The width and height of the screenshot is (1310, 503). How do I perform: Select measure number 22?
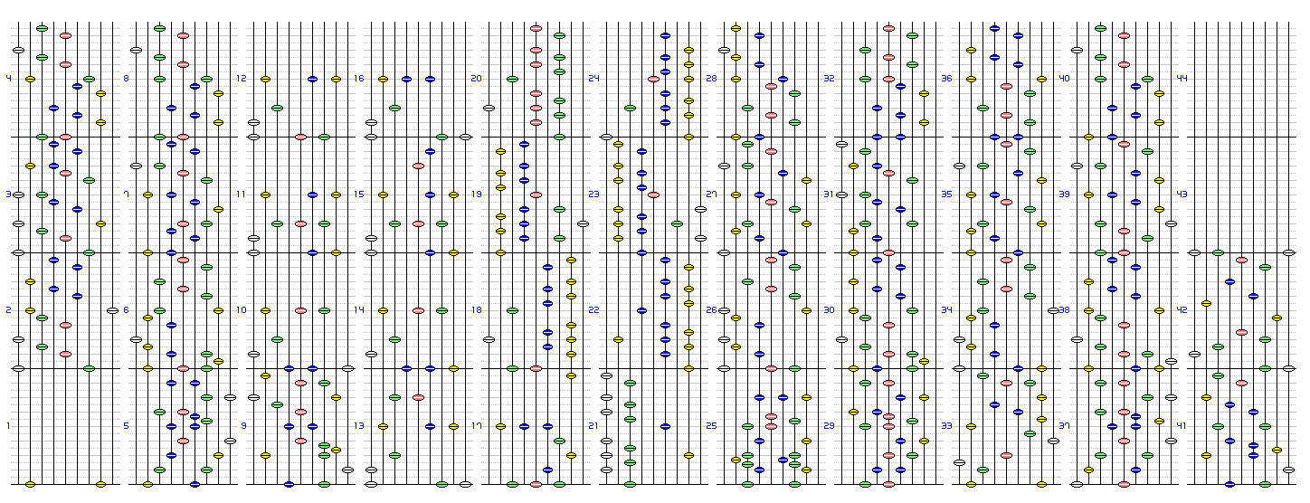[593, 310]
